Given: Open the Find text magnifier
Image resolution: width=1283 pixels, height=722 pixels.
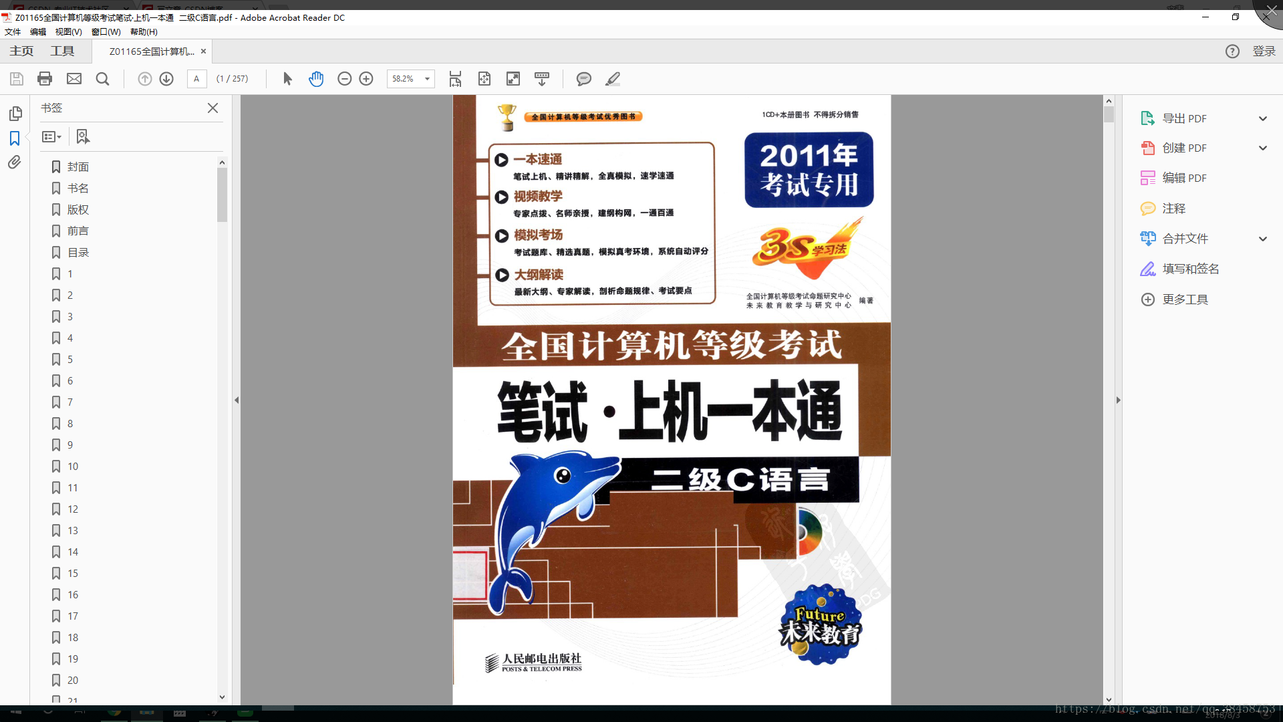Looking at the screenshot, I should coord(102,79).
